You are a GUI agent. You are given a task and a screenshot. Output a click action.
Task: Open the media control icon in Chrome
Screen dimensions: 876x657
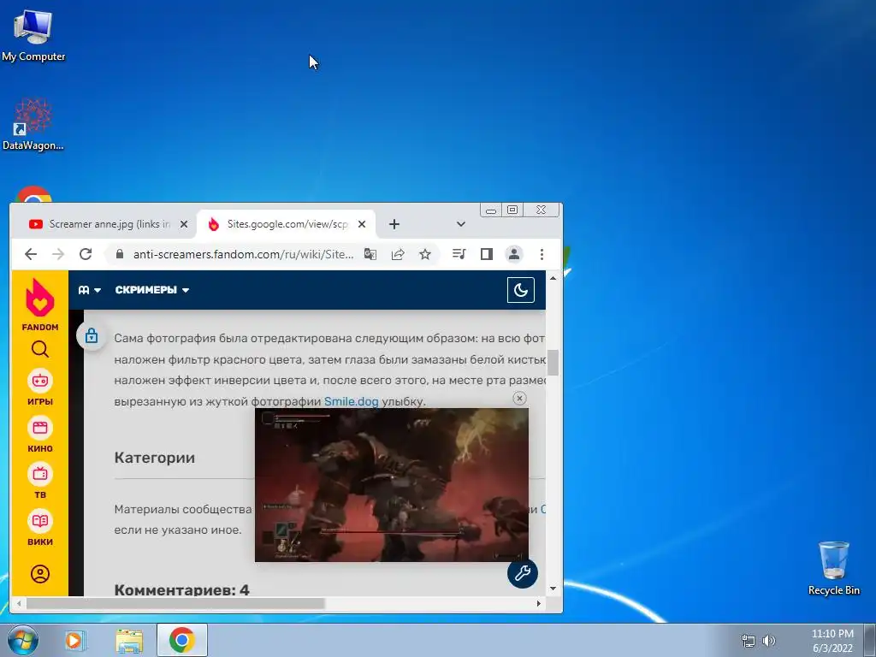pyautogui.click(x=459, y=254)
